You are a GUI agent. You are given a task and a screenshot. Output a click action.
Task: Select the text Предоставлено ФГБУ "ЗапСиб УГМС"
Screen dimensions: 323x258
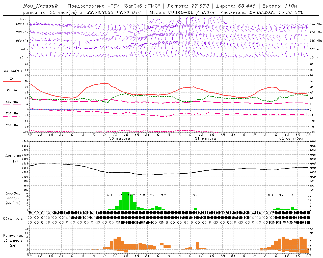[114, 6]
